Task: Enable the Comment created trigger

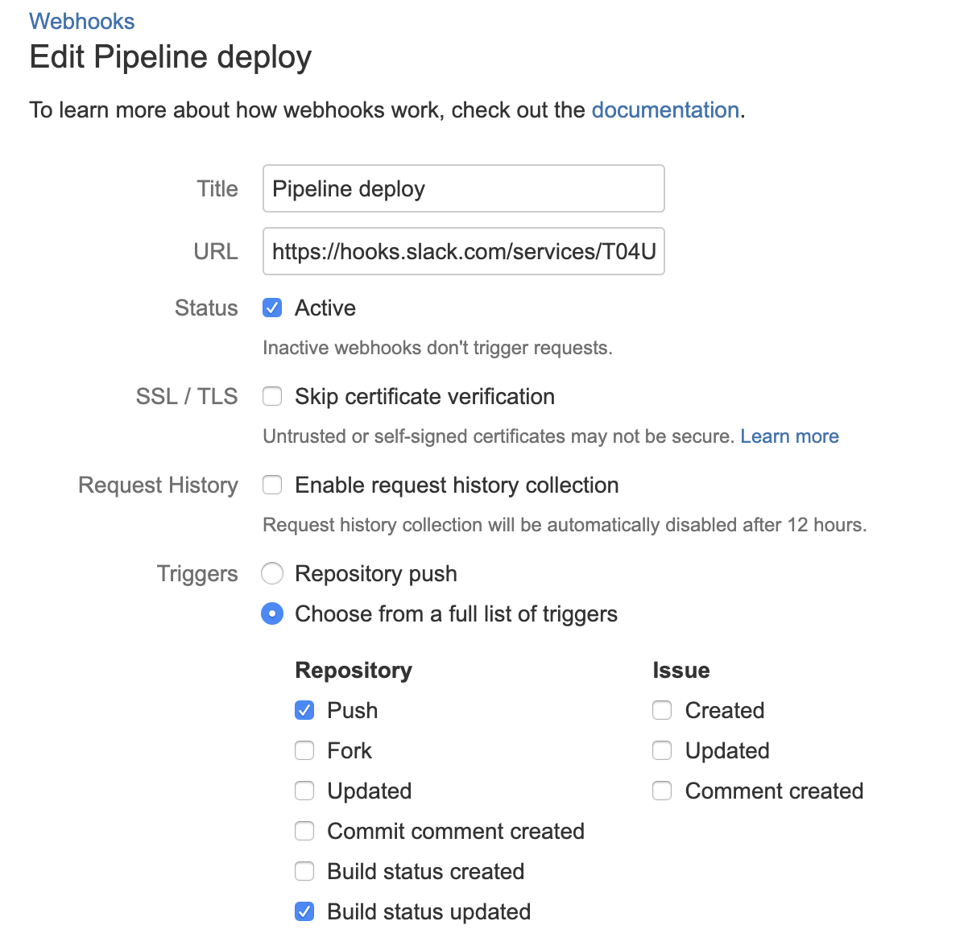Action: 661,791
